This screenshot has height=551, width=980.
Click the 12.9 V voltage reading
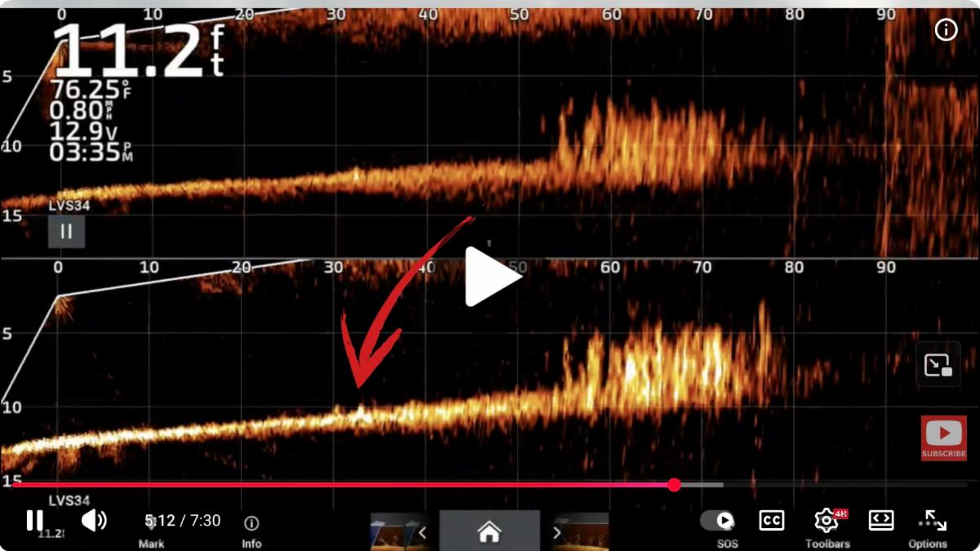(x=82, y=131)
